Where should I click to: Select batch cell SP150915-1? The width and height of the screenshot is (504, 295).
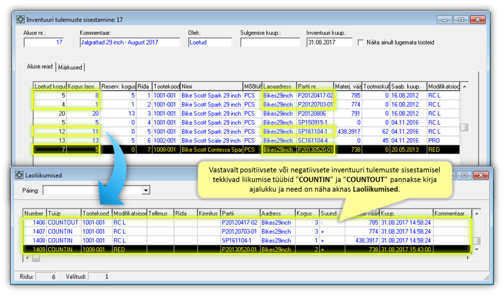315,122
